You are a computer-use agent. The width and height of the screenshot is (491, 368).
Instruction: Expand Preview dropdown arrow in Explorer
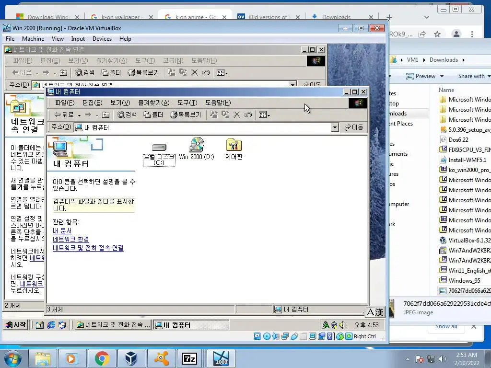442,76
